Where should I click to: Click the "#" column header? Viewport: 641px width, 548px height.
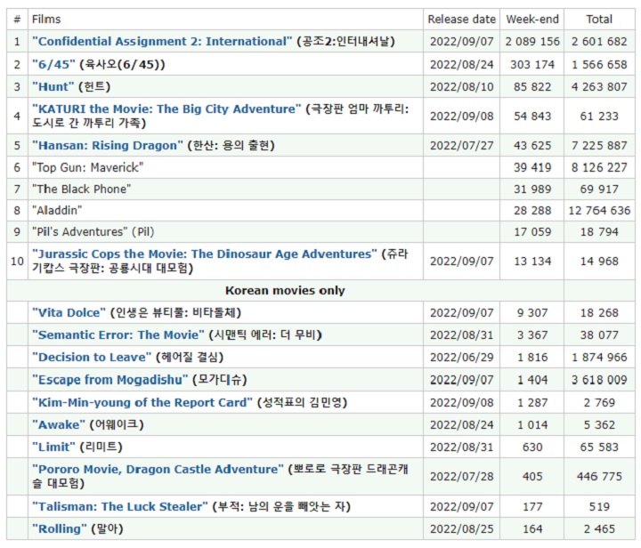[x=17, y=20]
